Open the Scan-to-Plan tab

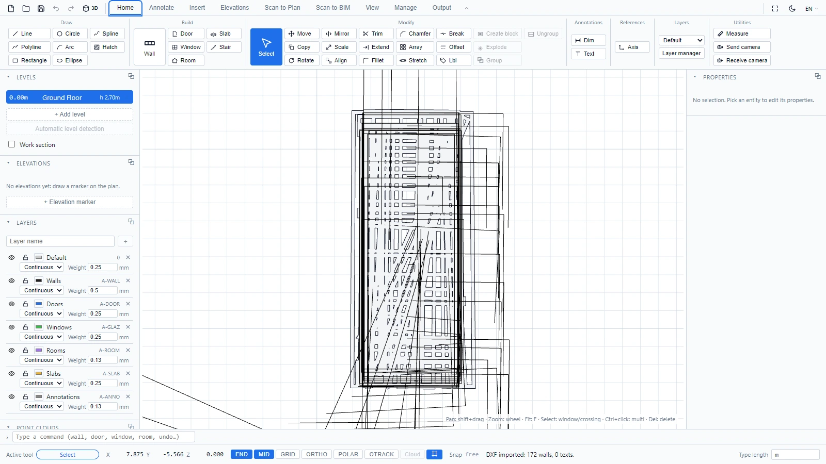click(x=282, y=8)
